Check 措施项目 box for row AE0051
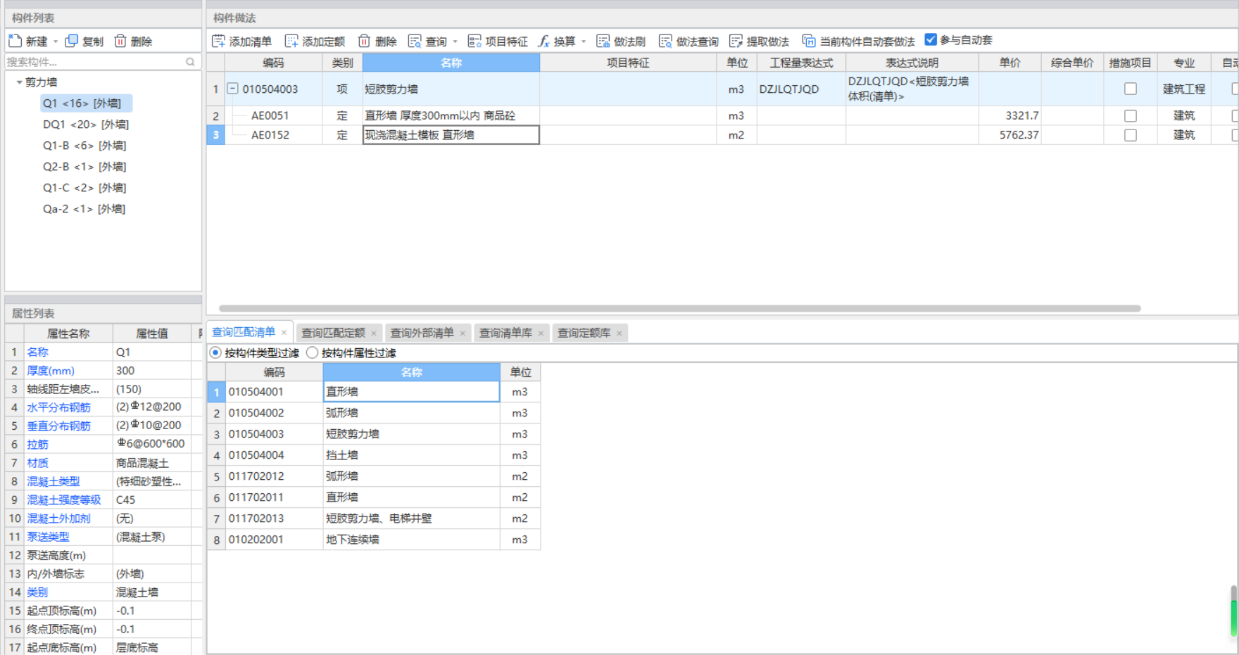 pos(1131,115)
